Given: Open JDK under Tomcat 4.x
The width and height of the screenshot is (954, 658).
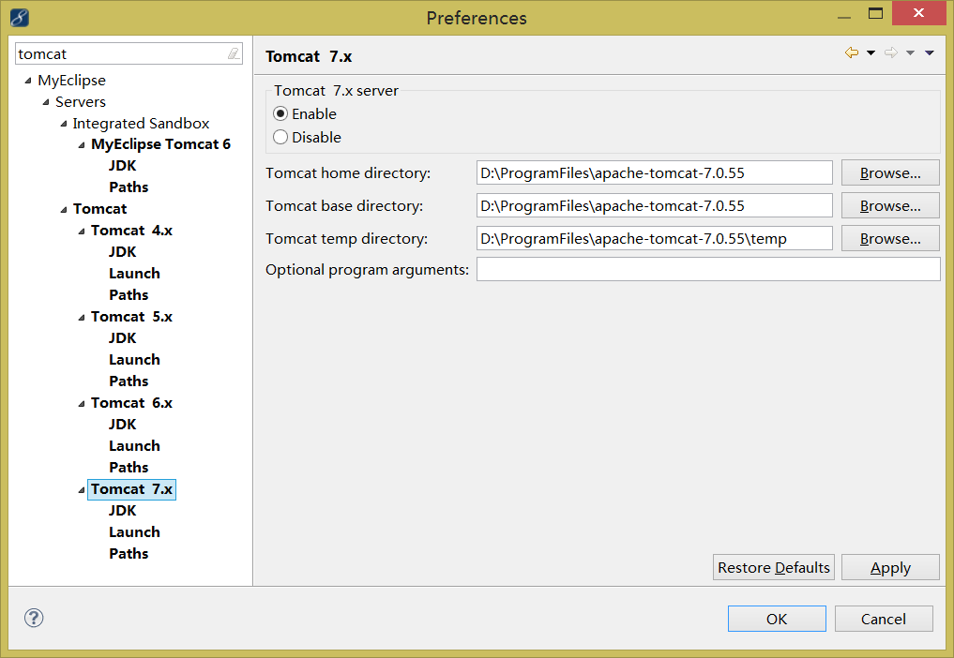Looking at the screenshot, I should click(122, 252).
